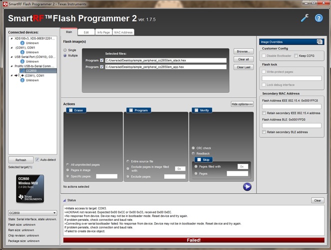Clear the status log
Screen dimensions: 331x250
(x=317, y=200)
